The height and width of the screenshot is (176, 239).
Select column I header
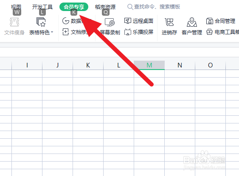click(x=27, y=65)
